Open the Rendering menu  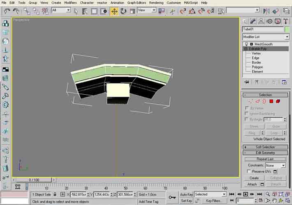(156, 2)
